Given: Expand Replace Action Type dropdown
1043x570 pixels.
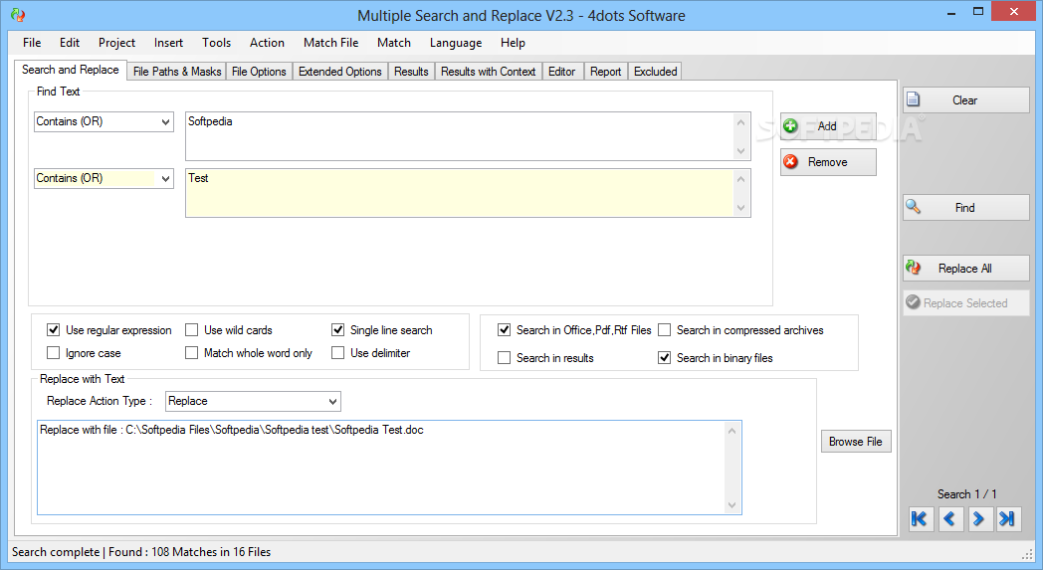Looking at the screenshot, I should point(253,401).
